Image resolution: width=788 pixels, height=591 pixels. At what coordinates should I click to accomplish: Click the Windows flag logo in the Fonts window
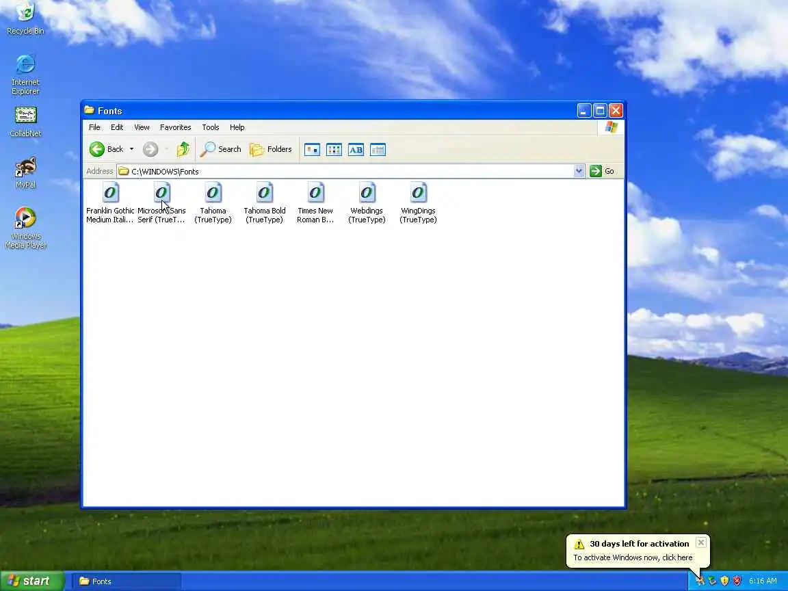[x=611, y=127]
